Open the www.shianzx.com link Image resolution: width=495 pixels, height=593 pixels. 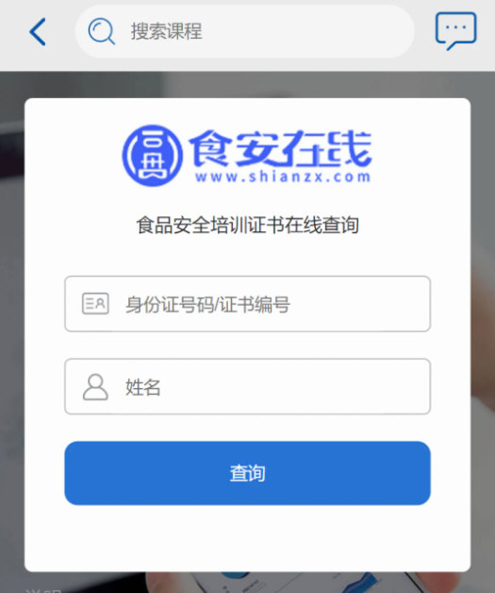(x=283, y=177)
